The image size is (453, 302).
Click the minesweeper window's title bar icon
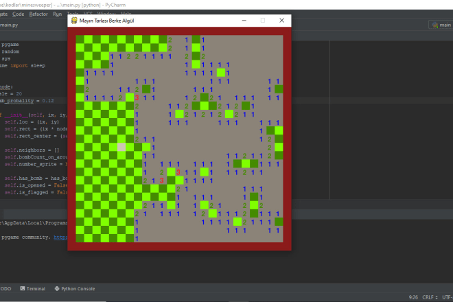(x=73, y=21)
